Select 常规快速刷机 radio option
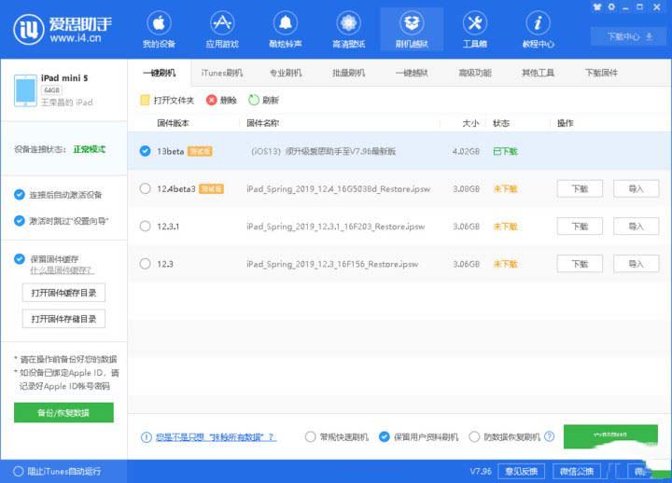The height and width of the screenshot is (483, 672). [x=310, y=436]
